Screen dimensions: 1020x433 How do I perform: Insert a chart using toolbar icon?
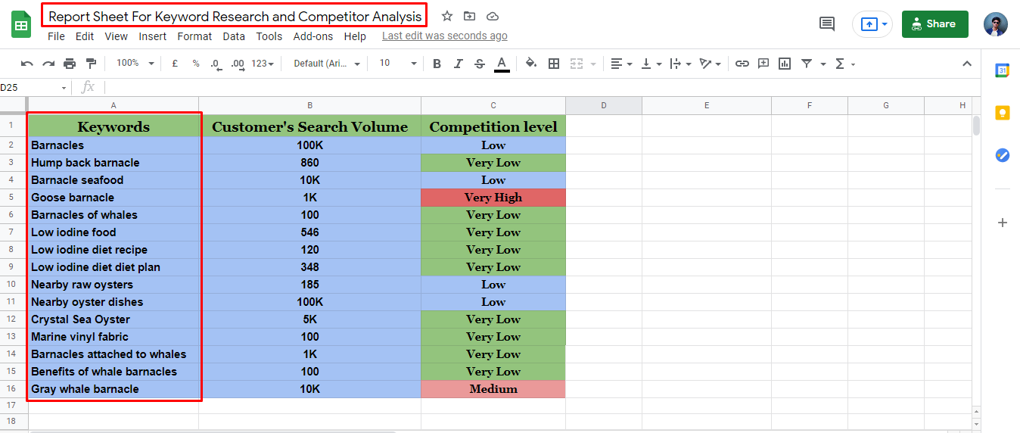(785, 64)
